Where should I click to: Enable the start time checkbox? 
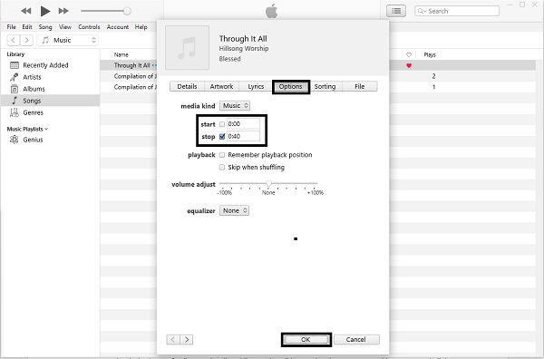coord(222,124)
